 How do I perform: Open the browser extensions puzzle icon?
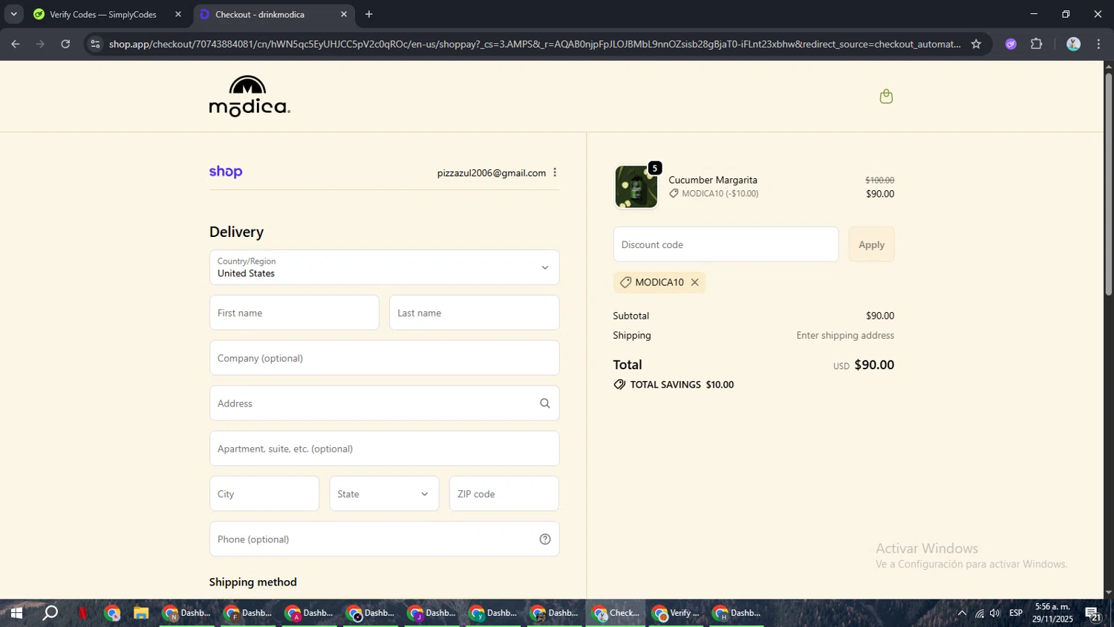(1037, 44)
